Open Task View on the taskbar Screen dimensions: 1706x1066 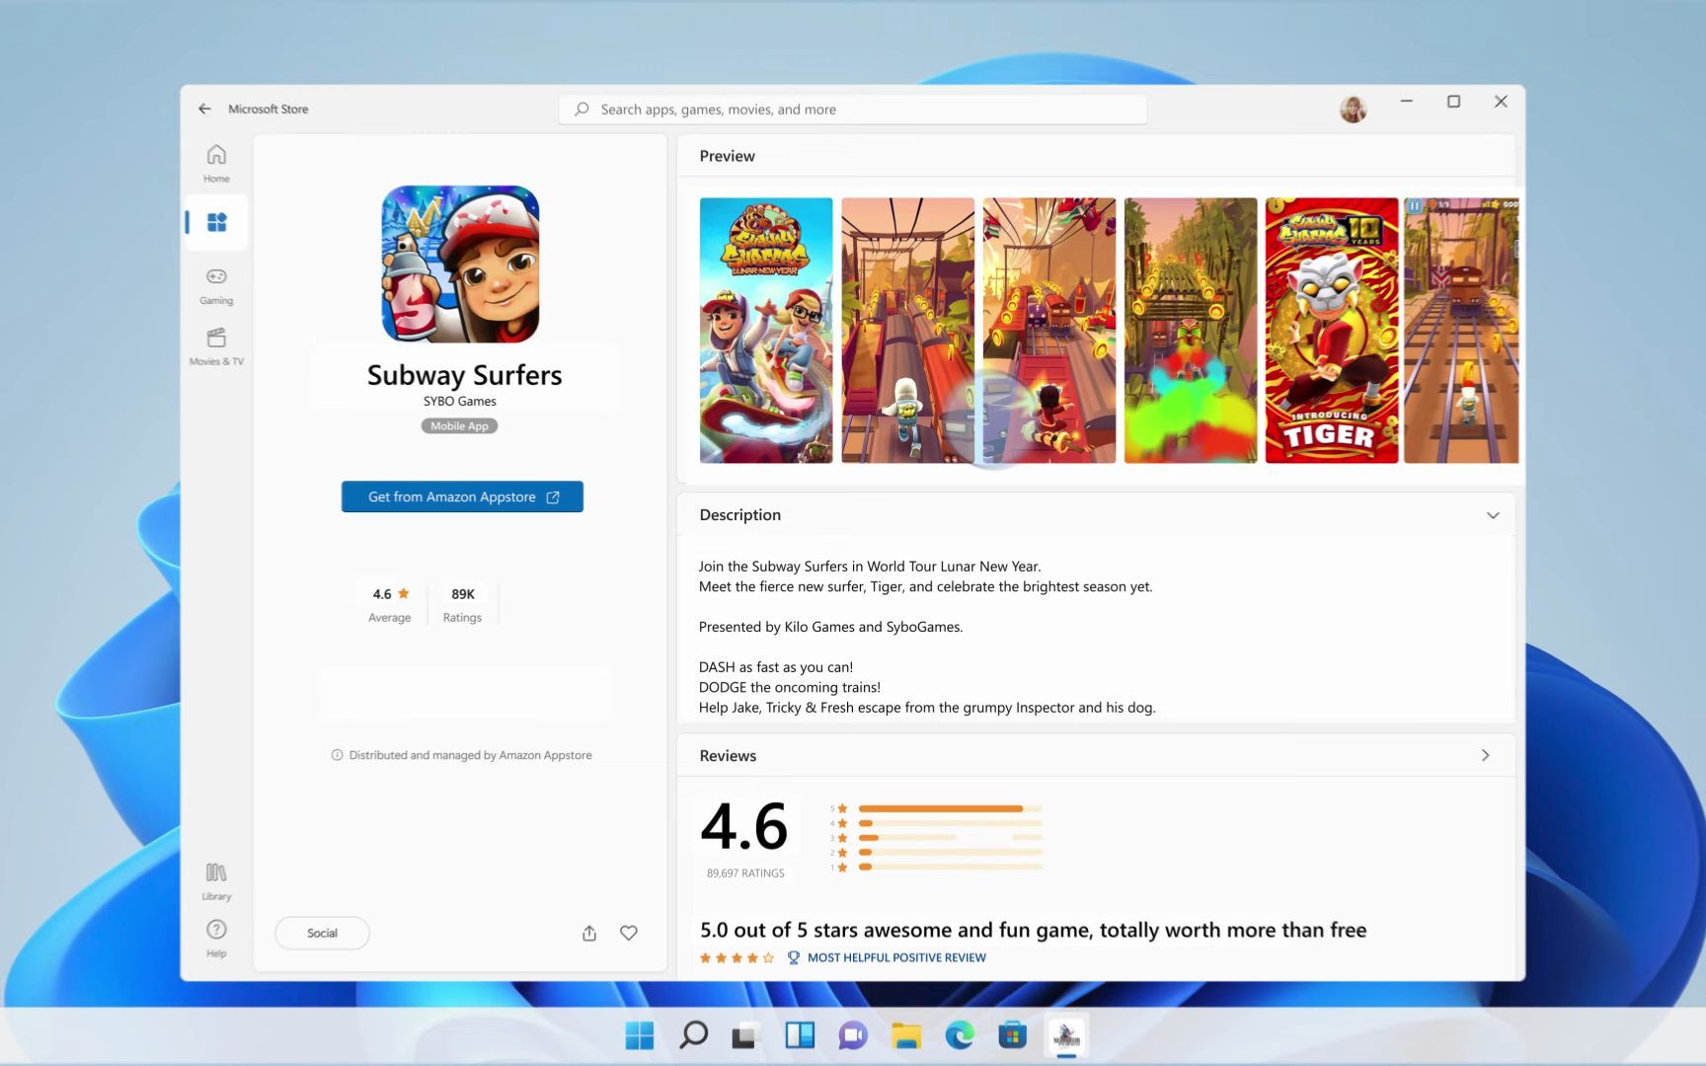745,1035
